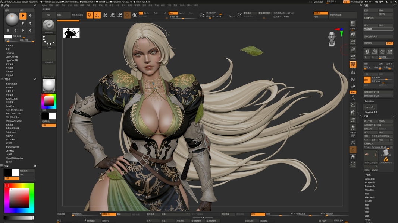The height and width of the screenshot is (223, 398).
Task: Expand the ArrayMesh section
Action: 370,182
